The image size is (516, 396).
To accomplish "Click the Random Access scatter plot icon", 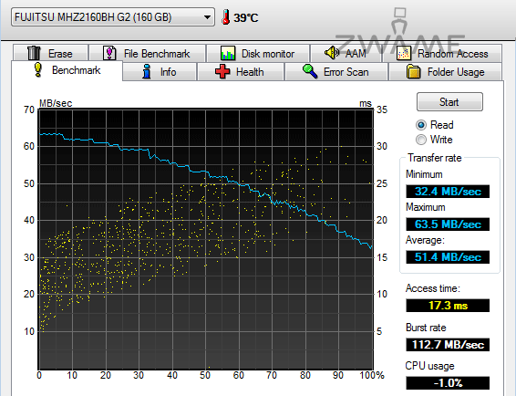I will pos(404,53).
